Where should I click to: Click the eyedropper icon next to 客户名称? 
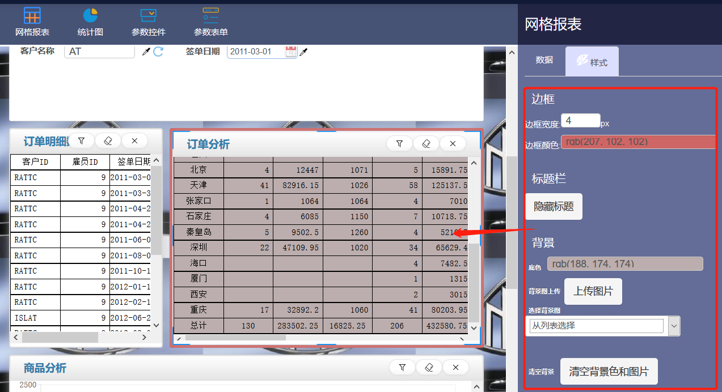click(146, 52)
